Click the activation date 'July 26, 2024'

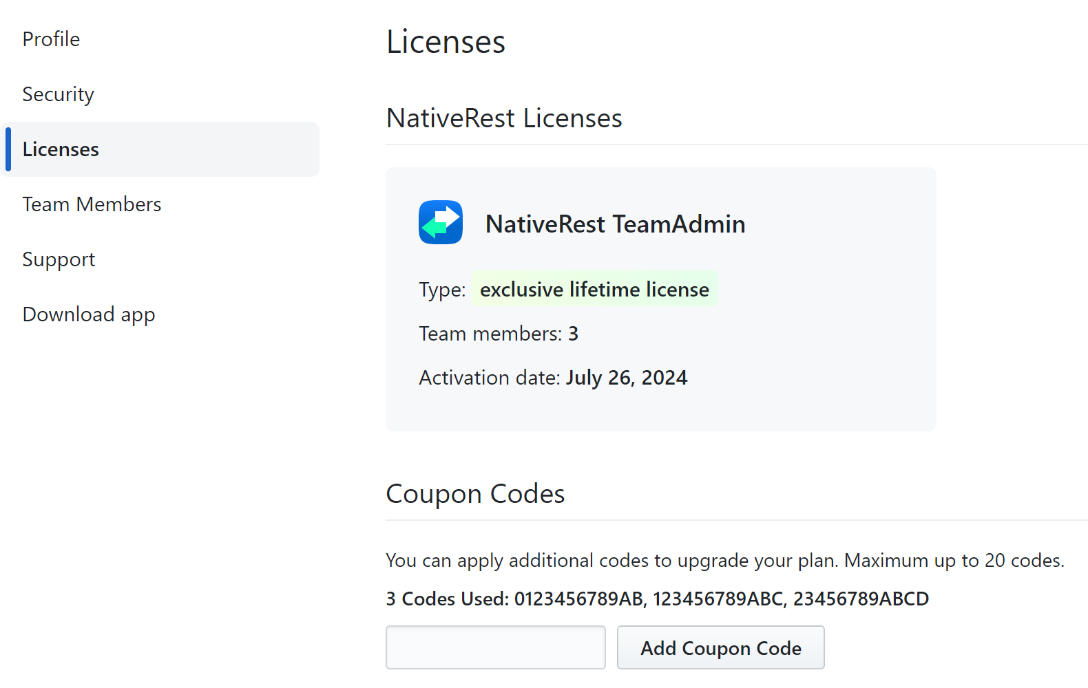click(x=627, y=378)
